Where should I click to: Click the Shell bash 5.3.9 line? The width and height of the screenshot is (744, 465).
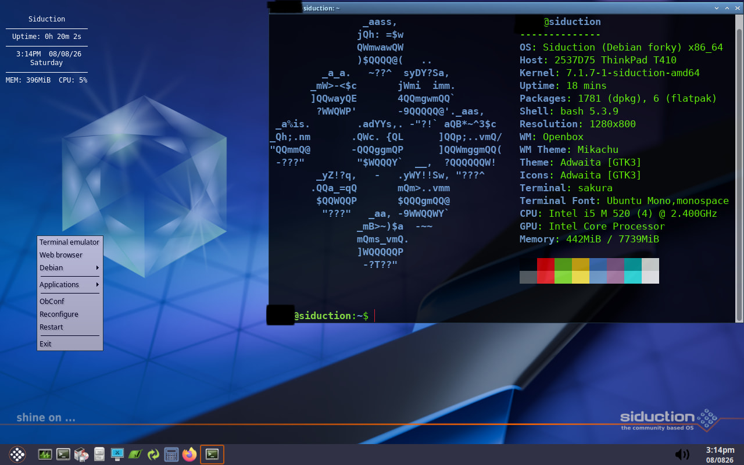(x=569, y=112)
